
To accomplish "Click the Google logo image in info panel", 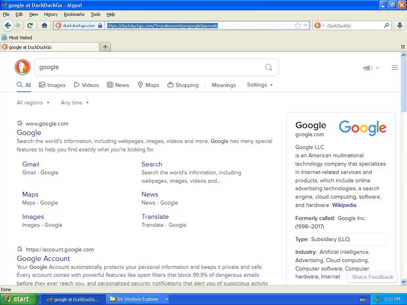I will [362, 128].
